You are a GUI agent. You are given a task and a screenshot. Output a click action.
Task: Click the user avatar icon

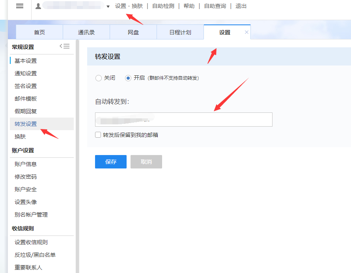[x=38, y=6]
